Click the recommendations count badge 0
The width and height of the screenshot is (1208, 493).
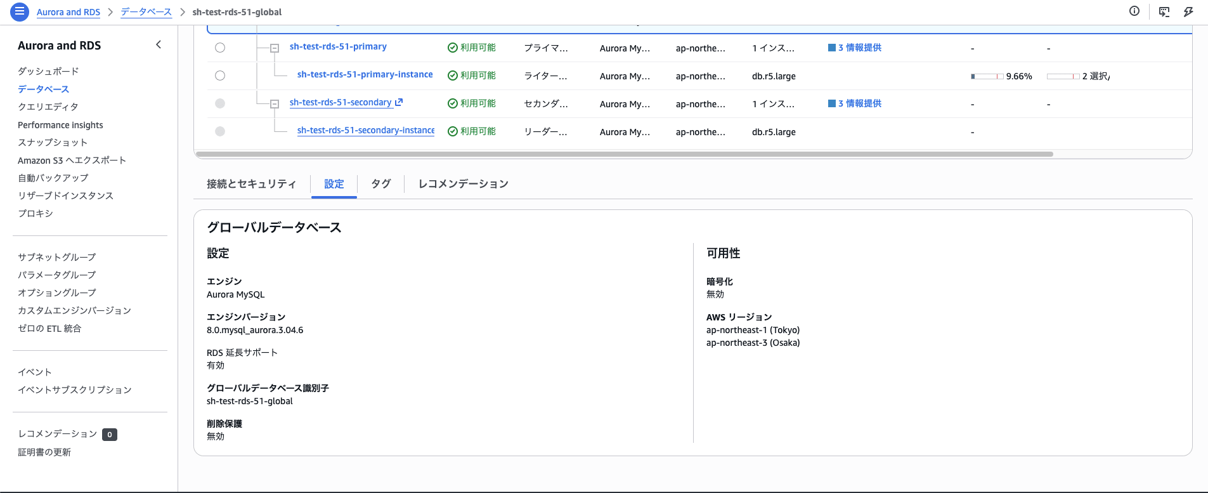(x=110, y=435)
